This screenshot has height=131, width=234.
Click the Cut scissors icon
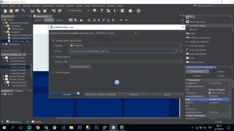point(32,11)
